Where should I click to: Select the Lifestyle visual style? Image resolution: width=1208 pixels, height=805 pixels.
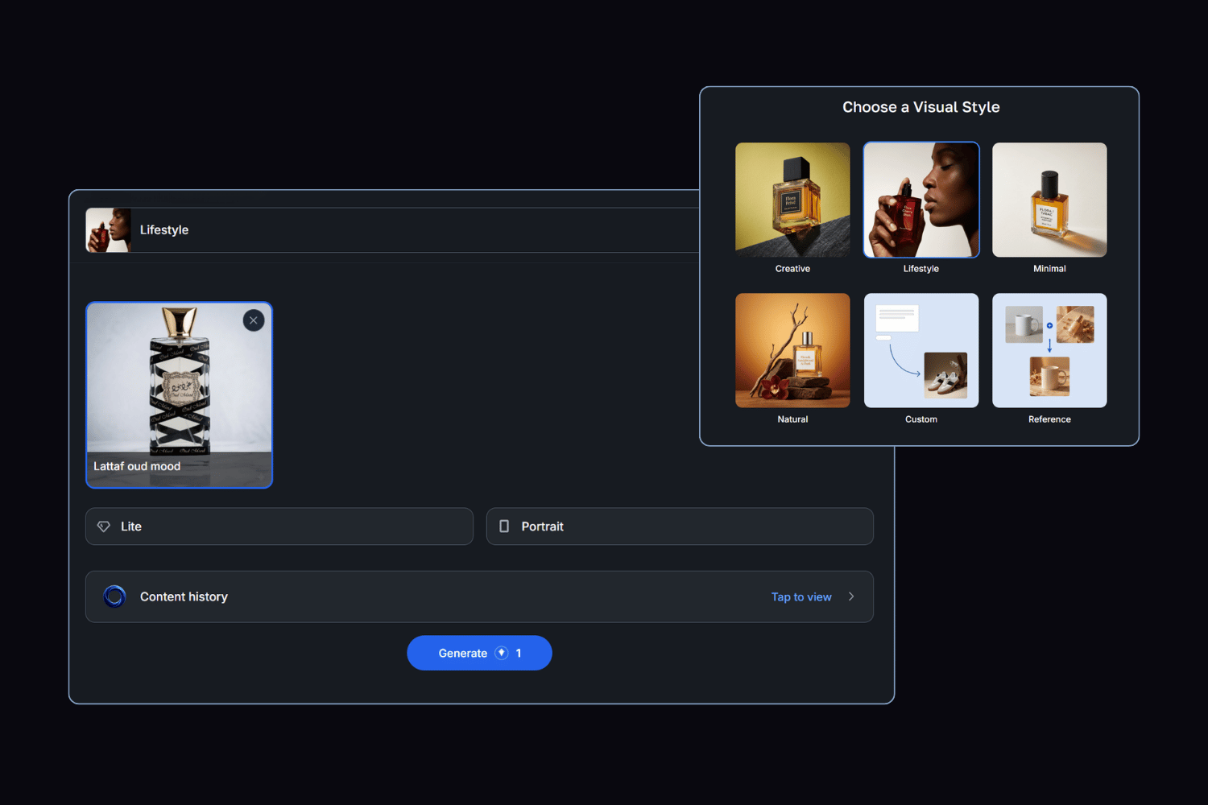point(920,200)
